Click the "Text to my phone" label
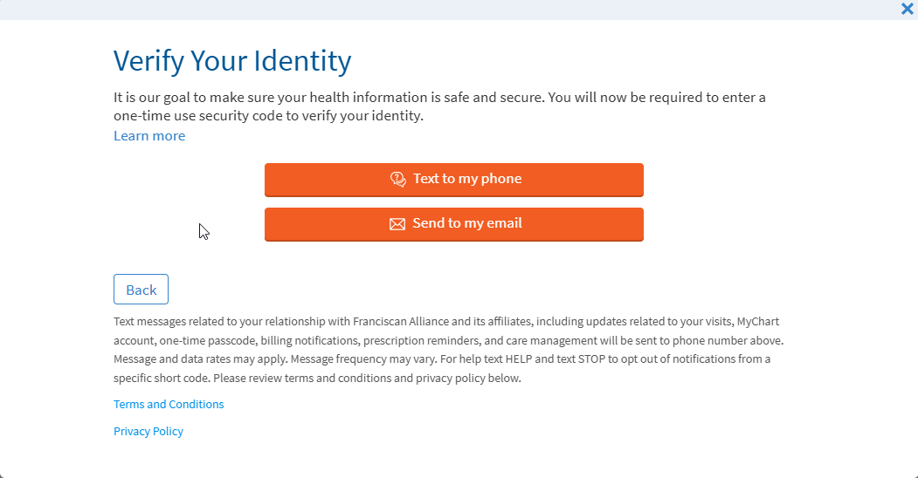This screenshot has width=918, height=478. pos(467,179)
